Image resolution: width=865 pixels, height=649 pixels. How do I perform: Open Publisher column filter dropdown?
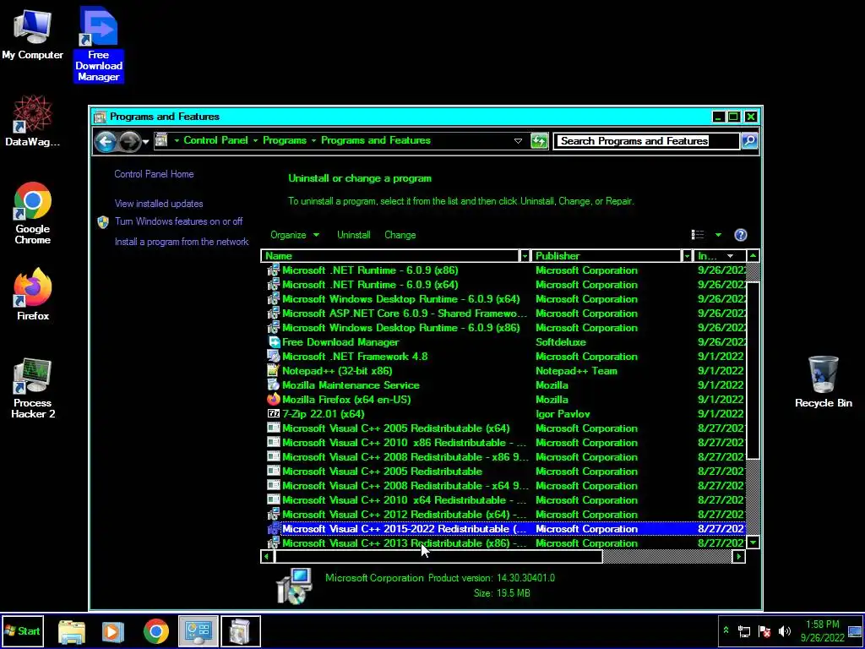(x=687, y=256)
